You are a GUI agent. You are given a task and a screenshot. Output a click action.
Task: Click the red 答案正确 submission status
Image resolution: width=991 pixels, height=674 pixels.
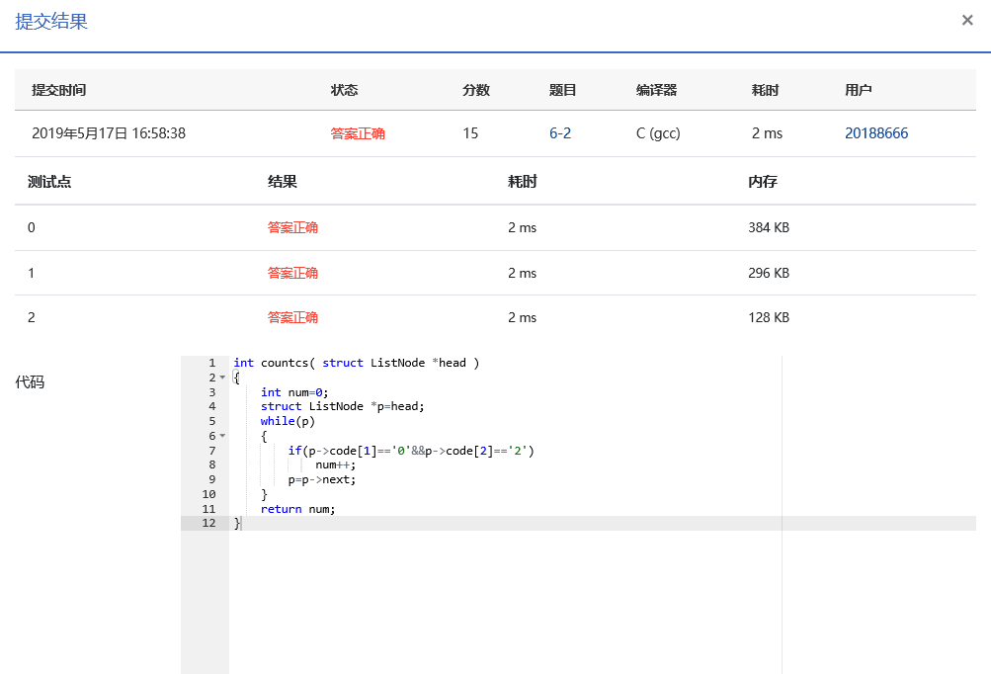pos(358,133)
